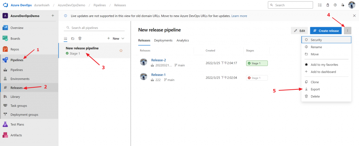Click the failed Stage 1 status of Release-1

[257, 78]
